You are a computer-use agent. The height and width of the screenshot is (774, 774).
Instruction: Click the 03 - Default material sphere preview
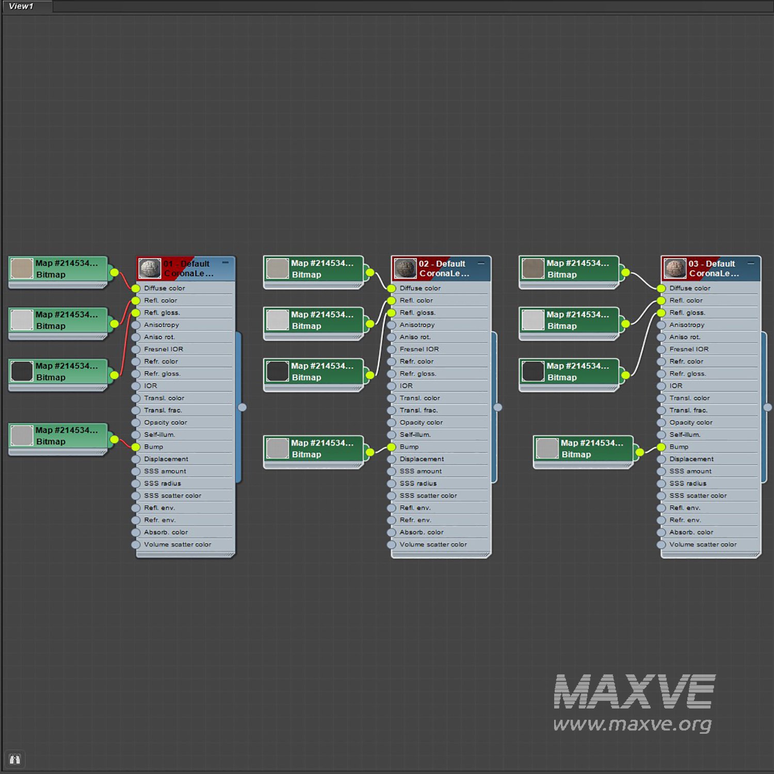coord(675,268)
